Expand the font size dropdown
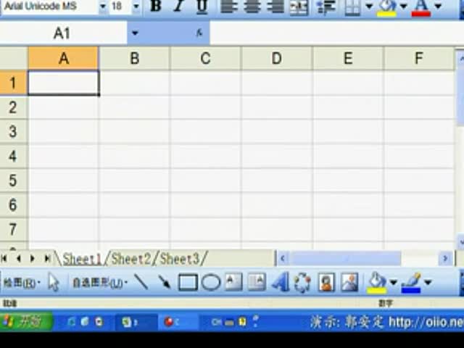 136,7
